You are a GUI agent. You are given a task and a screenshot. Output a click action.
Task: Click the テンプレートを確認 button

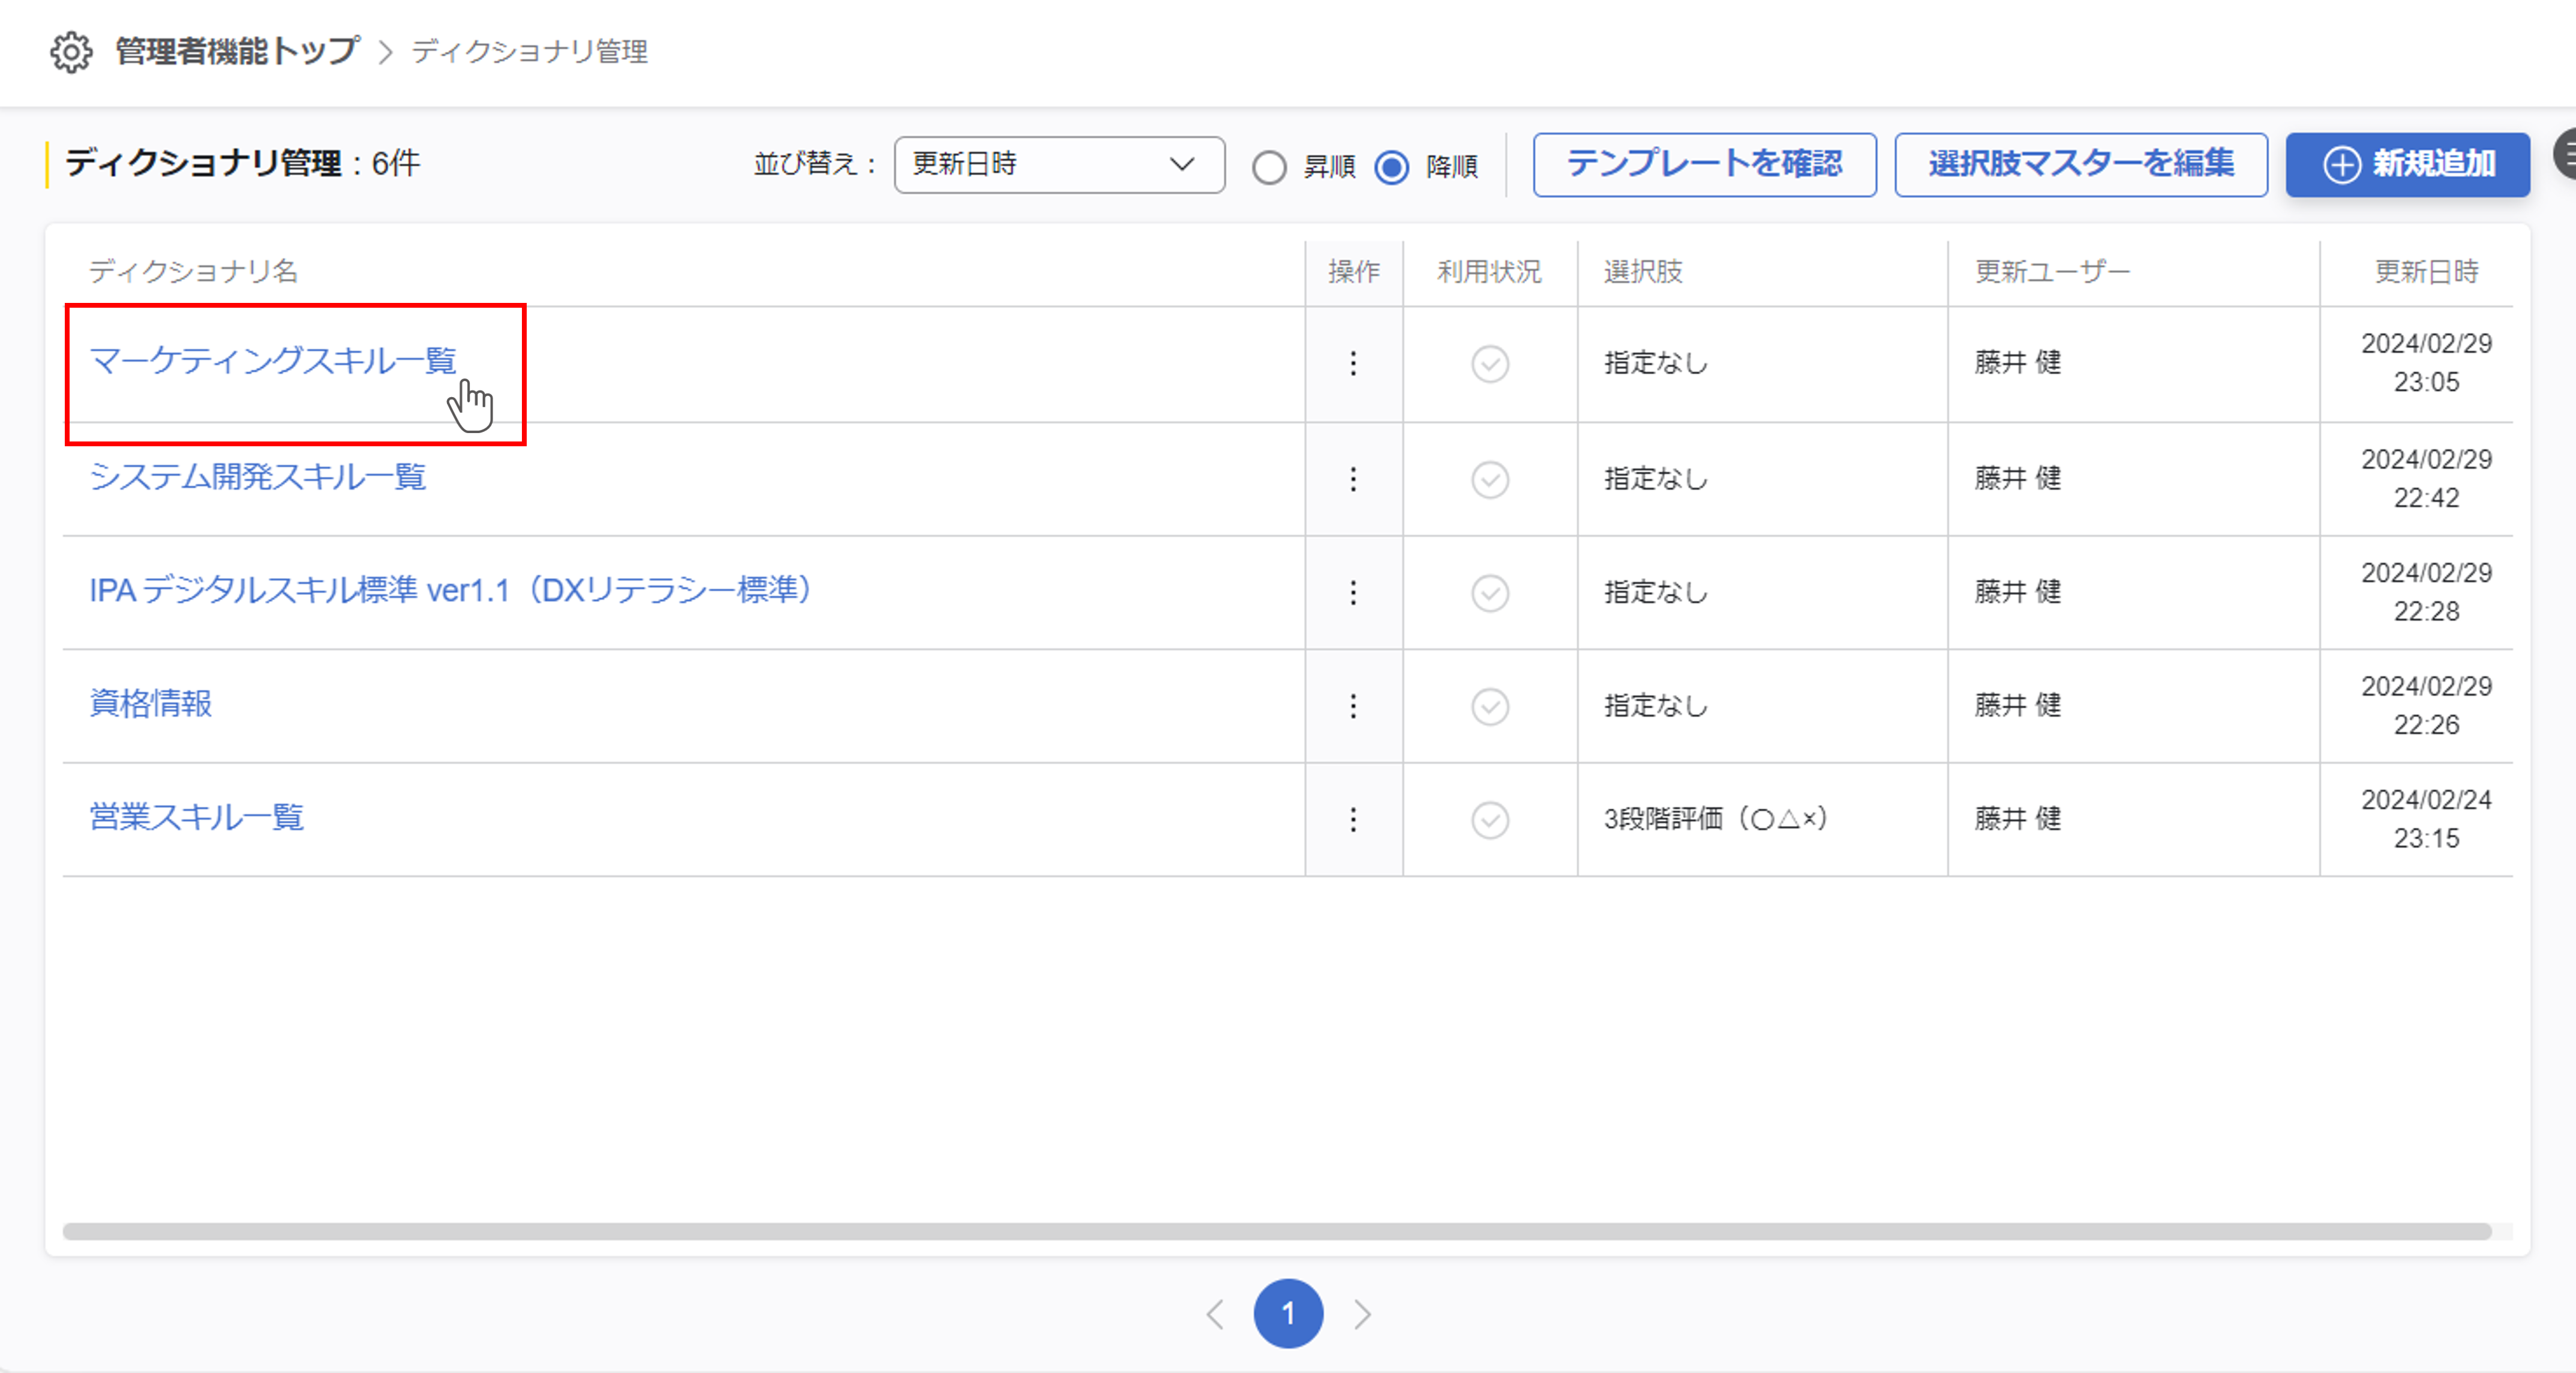(1703, 165)
